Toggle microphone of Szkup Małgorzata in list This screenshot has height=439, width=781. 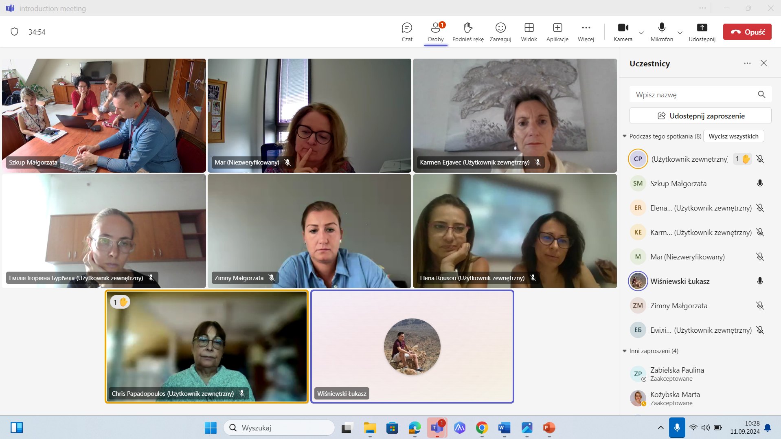pos(759,184)
